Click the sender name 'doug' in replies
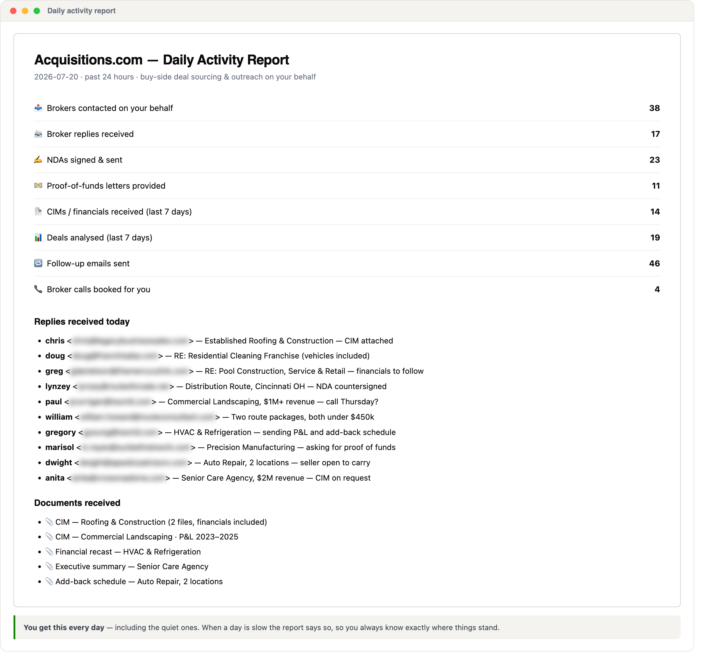The width and height of the screenshot is (706, 656). click(x=55, y=356)
